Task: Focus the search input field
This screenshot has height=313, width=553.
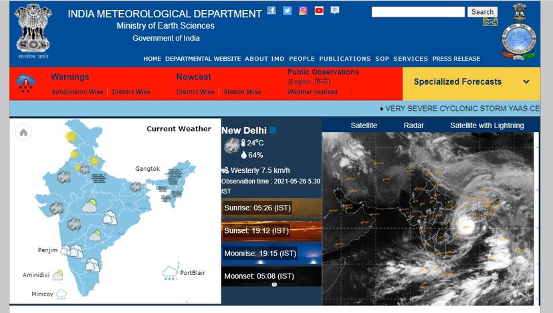Action: pyautogui.click(x=418, y=12)
